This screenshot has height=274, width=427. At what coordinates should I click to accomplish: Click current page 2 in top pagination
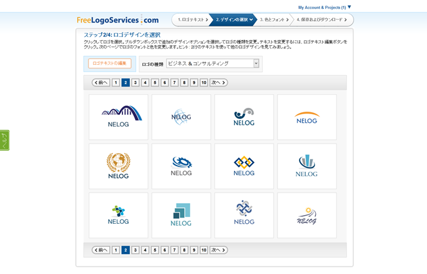[126, 83]
